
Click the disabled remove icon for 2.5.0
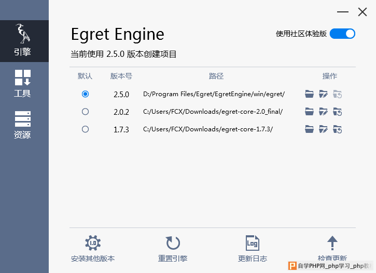pyautogui.click(x=338, y=94)
